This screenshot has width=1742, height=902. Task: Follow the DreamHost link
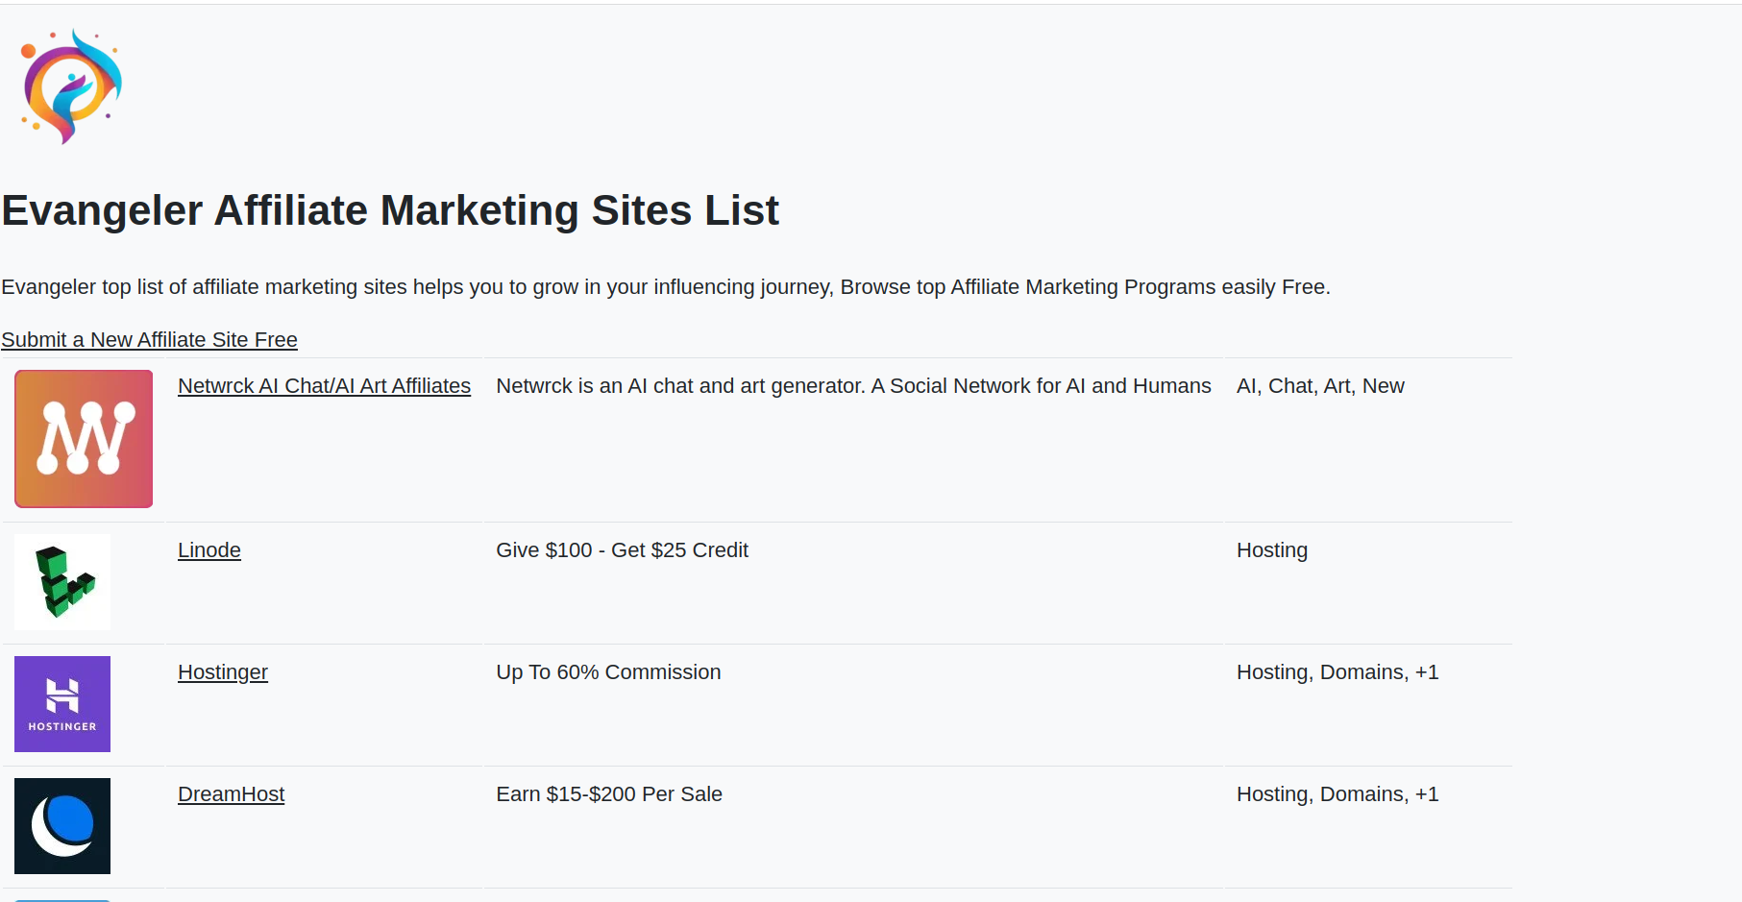tap(232, 794)
